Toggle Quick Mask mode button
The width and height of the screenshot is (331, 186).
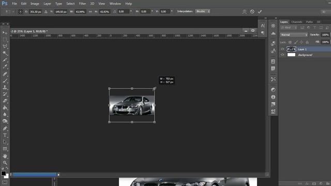pyautogui.click(x=5, y=182)
